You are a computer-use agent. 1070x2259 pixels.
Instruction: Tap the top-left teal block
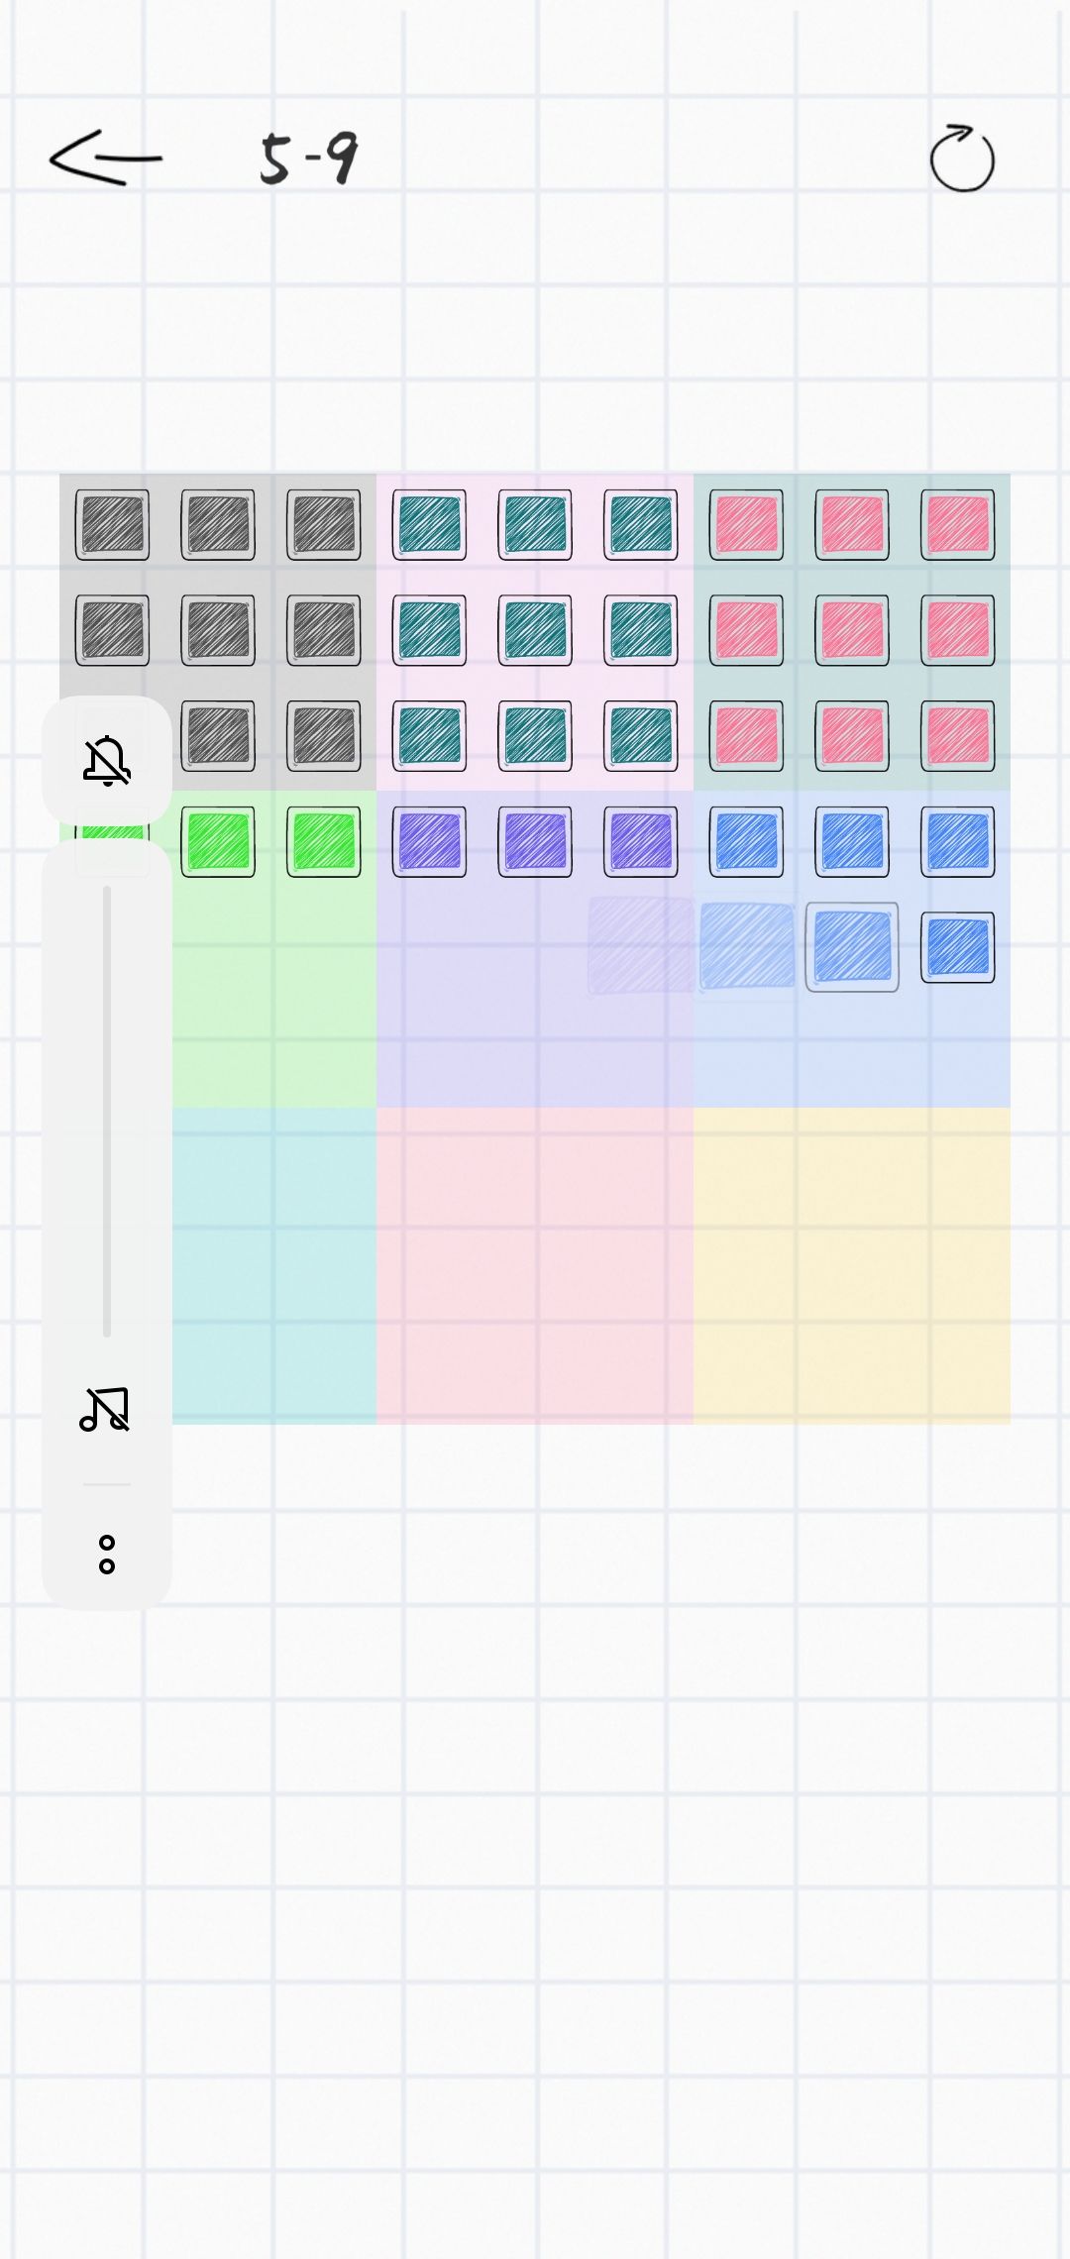[429, 524]
